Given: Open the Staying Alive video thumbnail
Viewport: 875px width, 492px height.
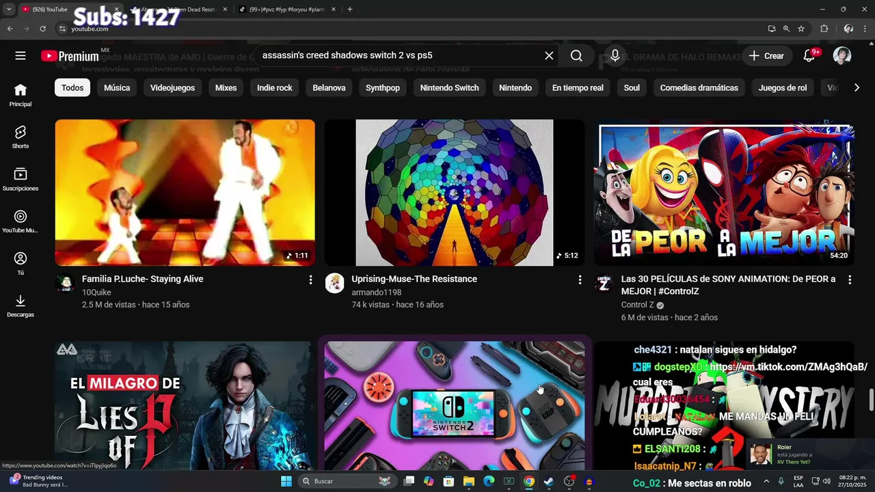Looking at the screenshot, I should click(185, 193).
